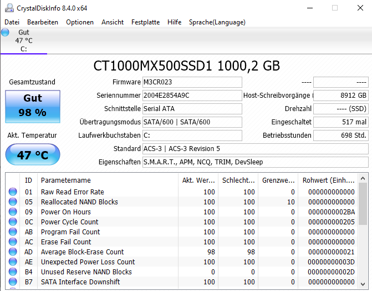The width and height of the screenshot is (372, 291).
Task: Click raw value 0000000002BA
Action: pos(332,212)
